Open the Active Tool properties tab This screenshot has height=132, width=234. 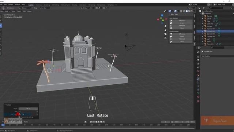tap(198, 52)
